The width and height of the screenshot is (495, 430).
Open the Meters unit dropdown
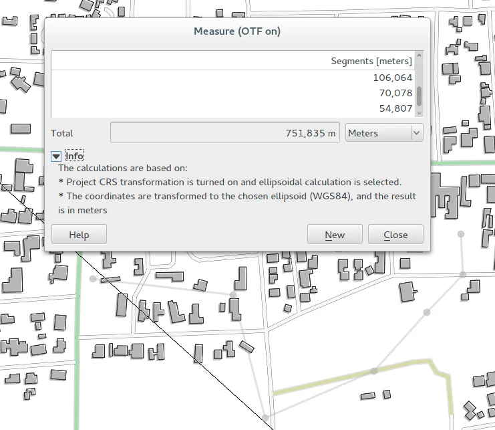tap(385, 133)
